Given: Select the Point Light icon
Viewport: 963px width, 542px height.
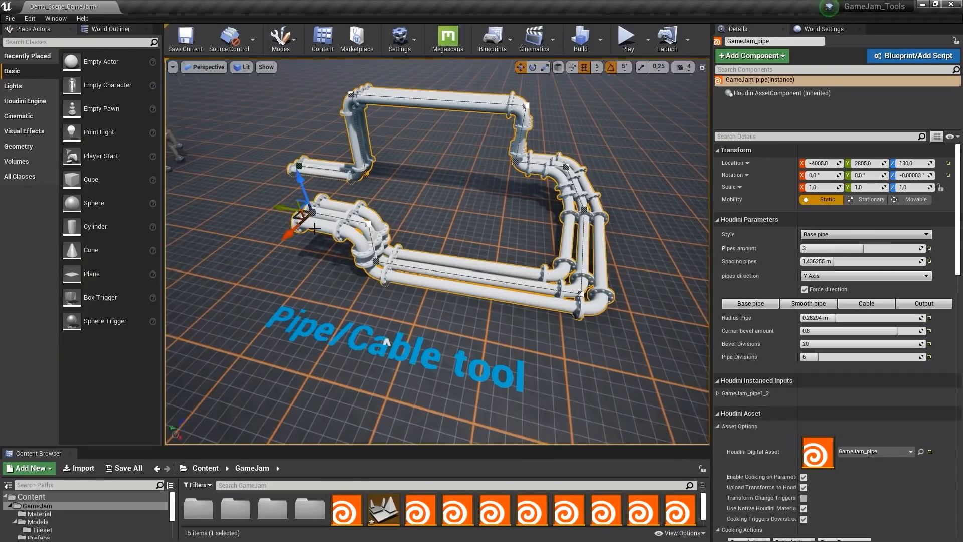Looking at the screenshot, I should point(72,132).
